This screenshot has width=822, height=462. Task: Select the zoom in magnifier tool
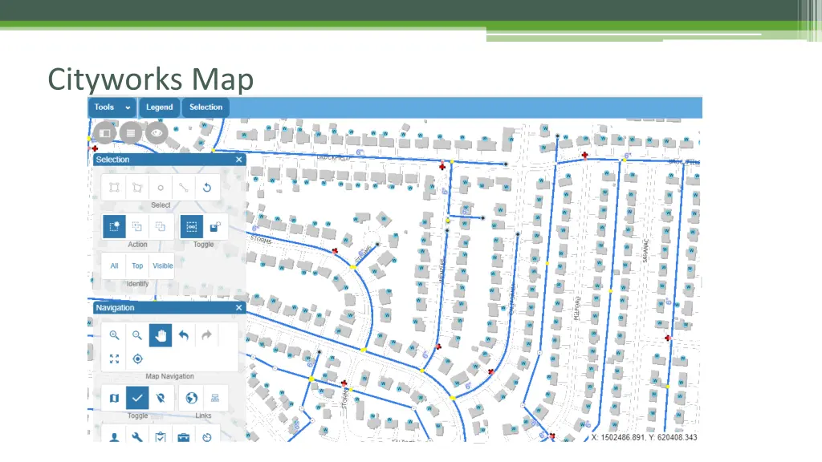(114, 335)
